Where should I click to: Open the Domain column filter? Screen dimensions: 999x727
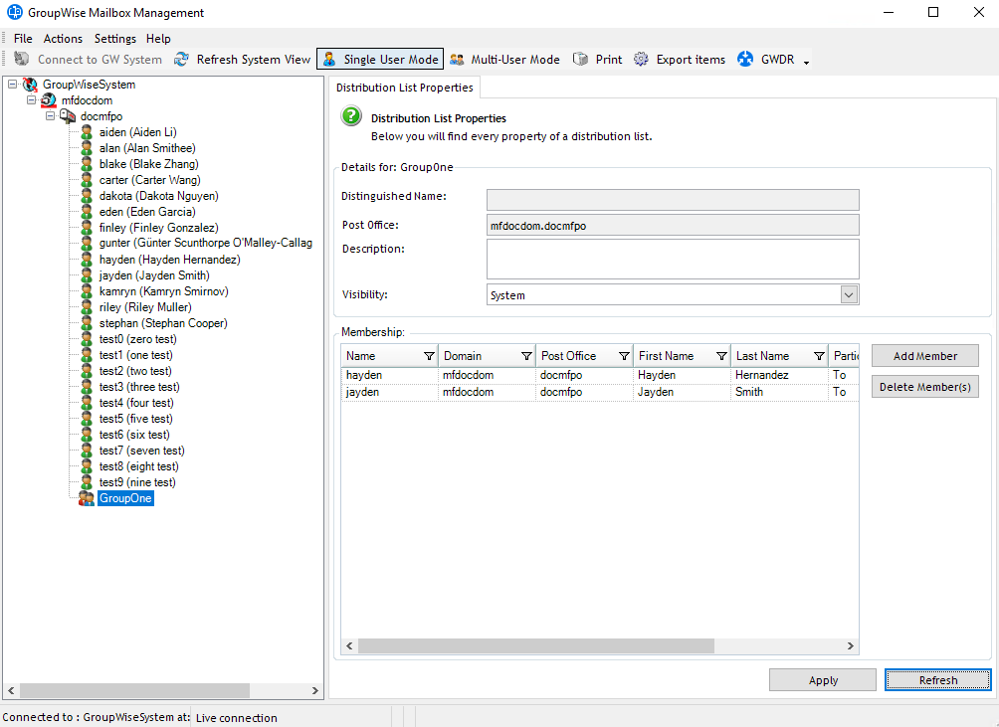pyautogui.click(x=526, y=356)
